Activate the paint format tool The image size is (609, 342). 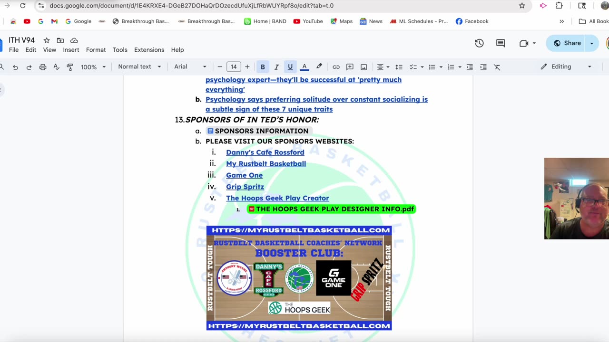pos(70,67)
